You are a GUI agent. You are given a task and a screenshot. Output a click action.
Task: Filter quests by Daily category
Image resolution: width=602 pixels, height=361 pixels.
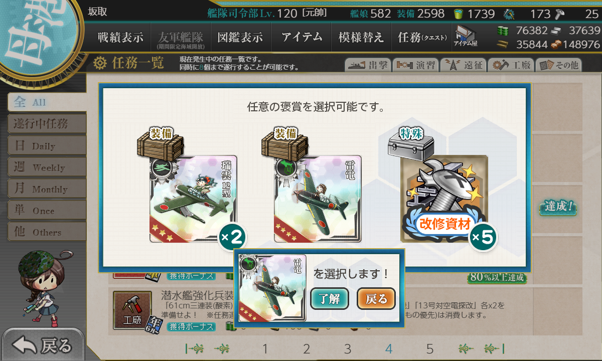pyautogui.click(x=47, y=145)
